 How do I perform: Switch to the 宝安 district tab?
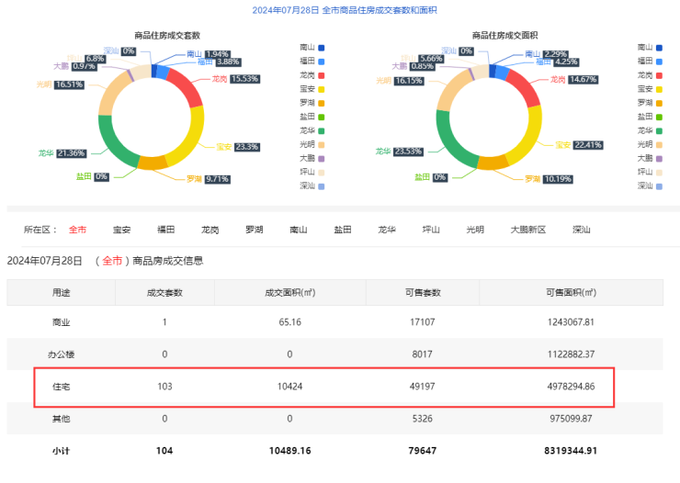(121, 230)
